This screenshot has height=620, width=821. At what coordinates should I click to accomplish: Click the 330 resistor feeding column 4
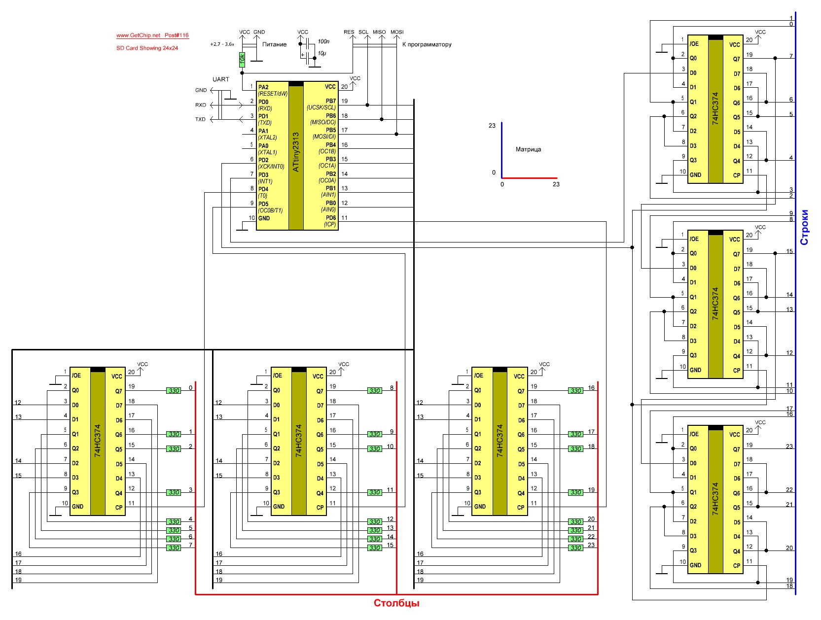174,522
